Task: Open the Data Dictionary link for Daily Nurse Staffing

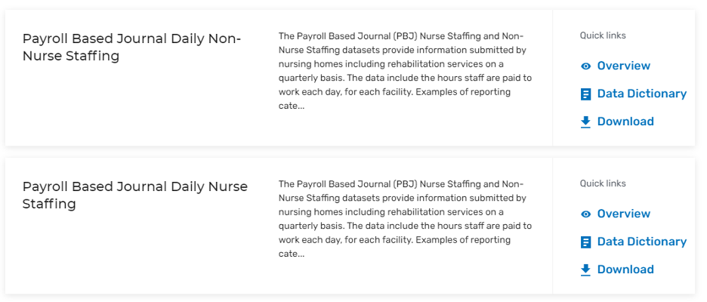Action: tap(641, 242)
